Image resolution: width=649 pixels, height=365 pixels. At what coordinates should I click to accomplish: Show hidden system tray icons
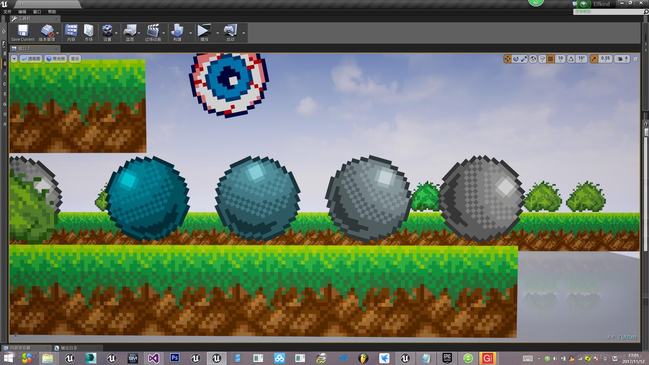click(539, 359)
